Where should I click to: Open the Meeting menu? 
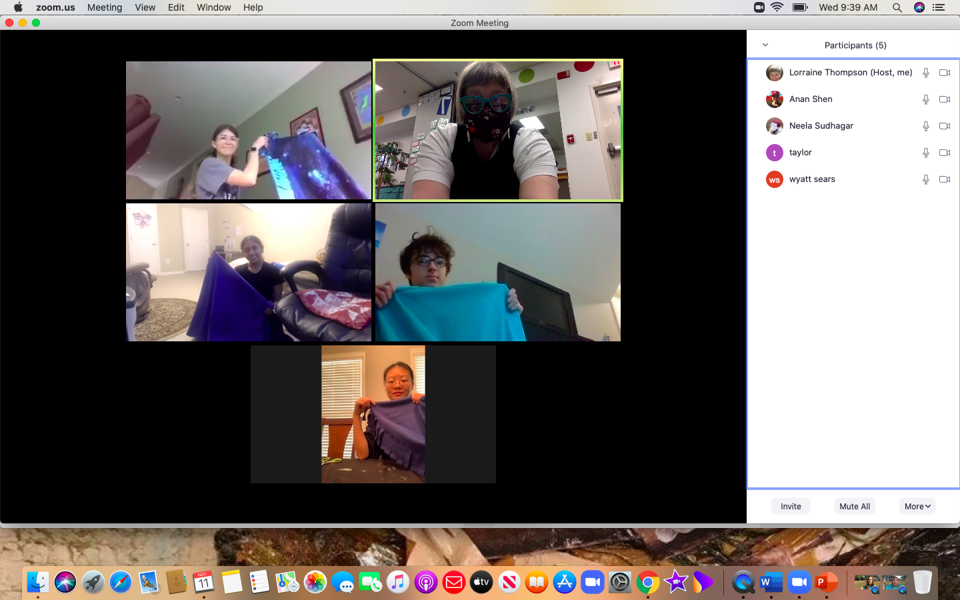pyautogui.click(x=105, y=7)
